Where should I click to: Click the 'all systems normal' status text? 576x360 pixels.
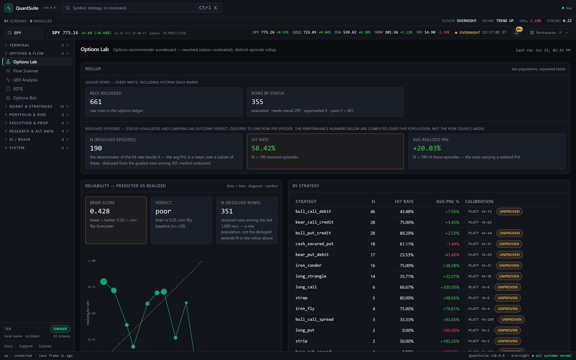click(554, 355)
